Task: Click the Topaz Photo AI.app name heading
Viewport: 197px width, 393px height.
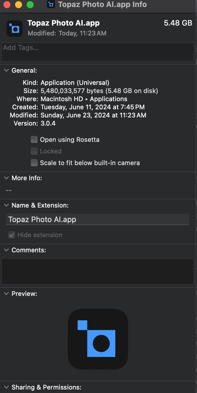Action: click(63, 23)
